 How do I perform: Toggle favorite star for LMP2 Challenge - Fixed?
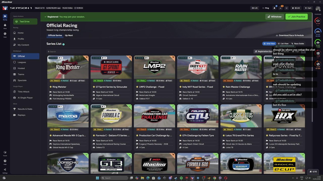click(x=137, y=87)
